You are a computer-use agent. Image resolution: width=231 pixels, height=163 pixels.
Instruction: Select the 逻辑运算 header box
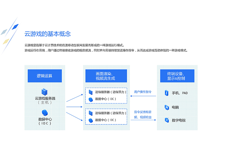pos(45,76)
